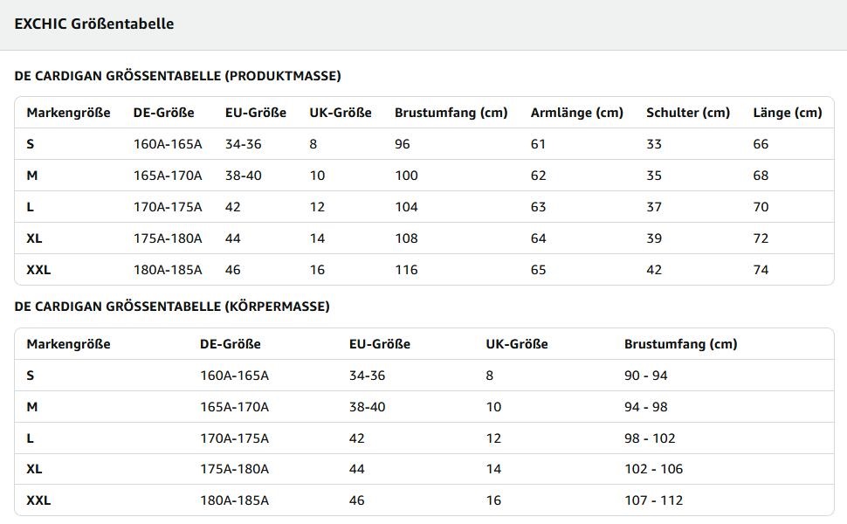The width and height of the screenshot is (847, 524).
Task: Click the Schulter (cm) column header
Action: click(688, 113)
